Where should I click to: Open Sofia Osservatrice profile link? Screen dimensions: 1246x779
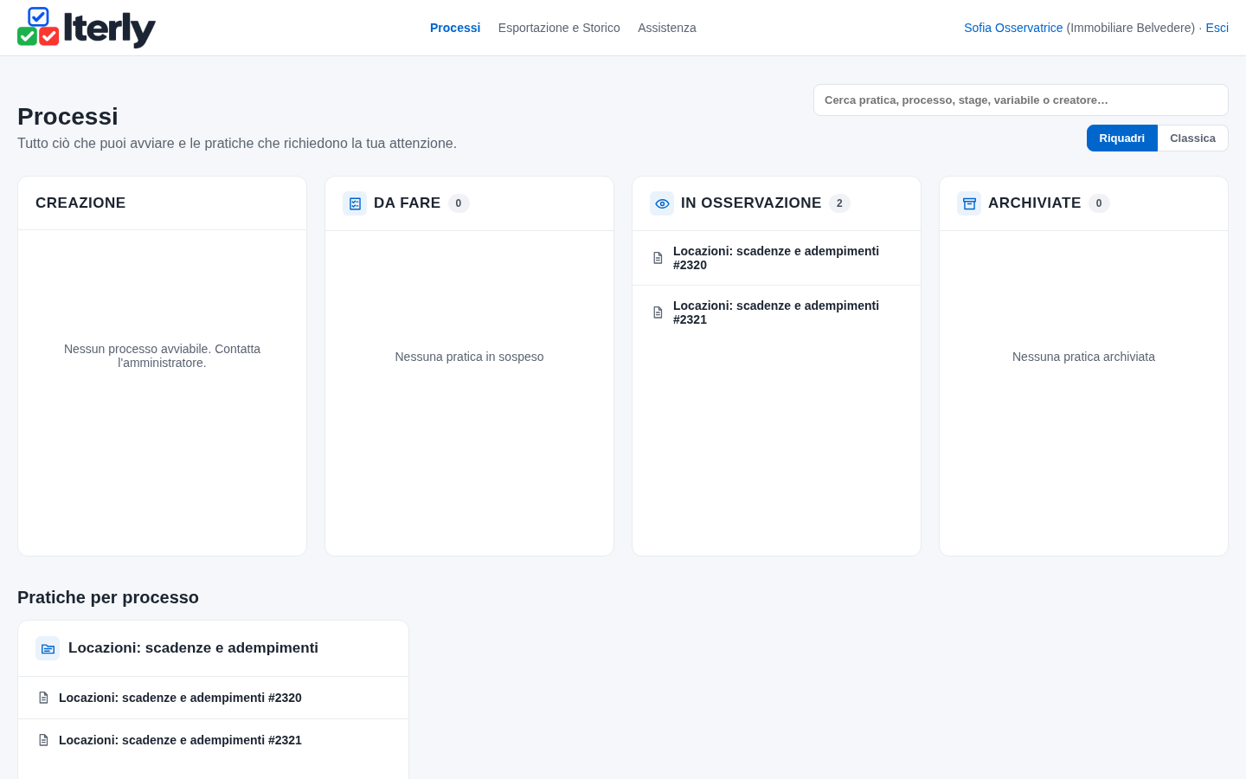tap(1013, 28)
